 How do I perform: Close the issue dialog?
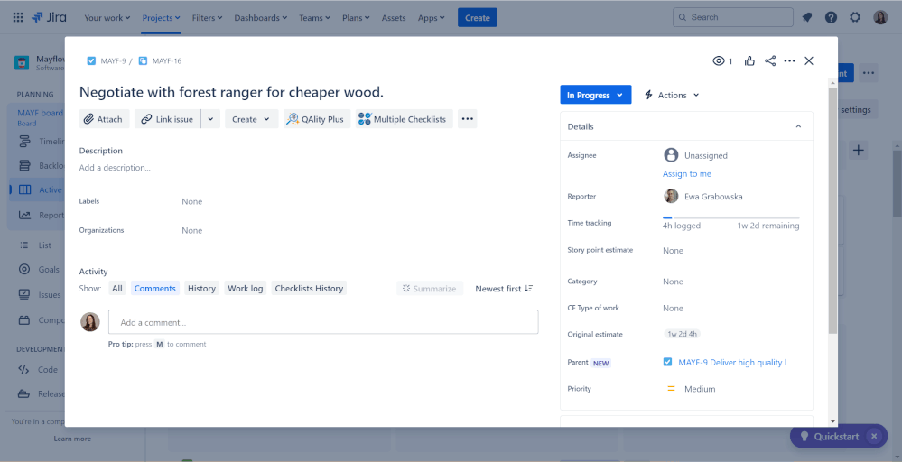pyautogui.click(x=809, y=61)
